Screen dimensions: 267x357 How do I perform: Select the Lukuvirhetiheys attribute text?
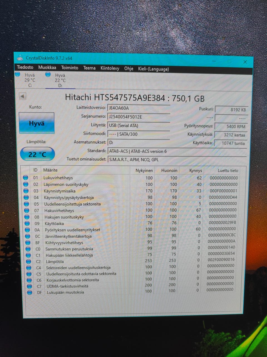click(58, 178)
